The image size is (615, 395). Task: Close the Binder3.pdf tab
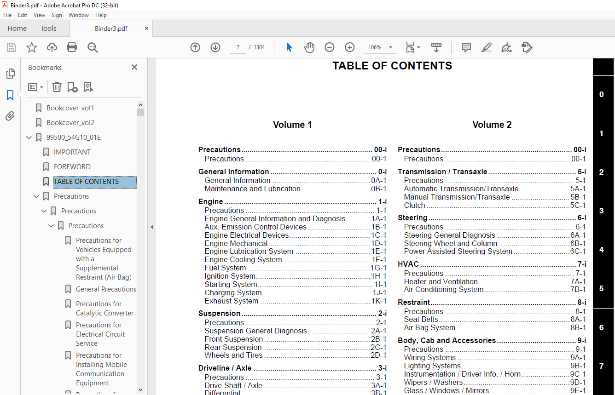(146, 29)
